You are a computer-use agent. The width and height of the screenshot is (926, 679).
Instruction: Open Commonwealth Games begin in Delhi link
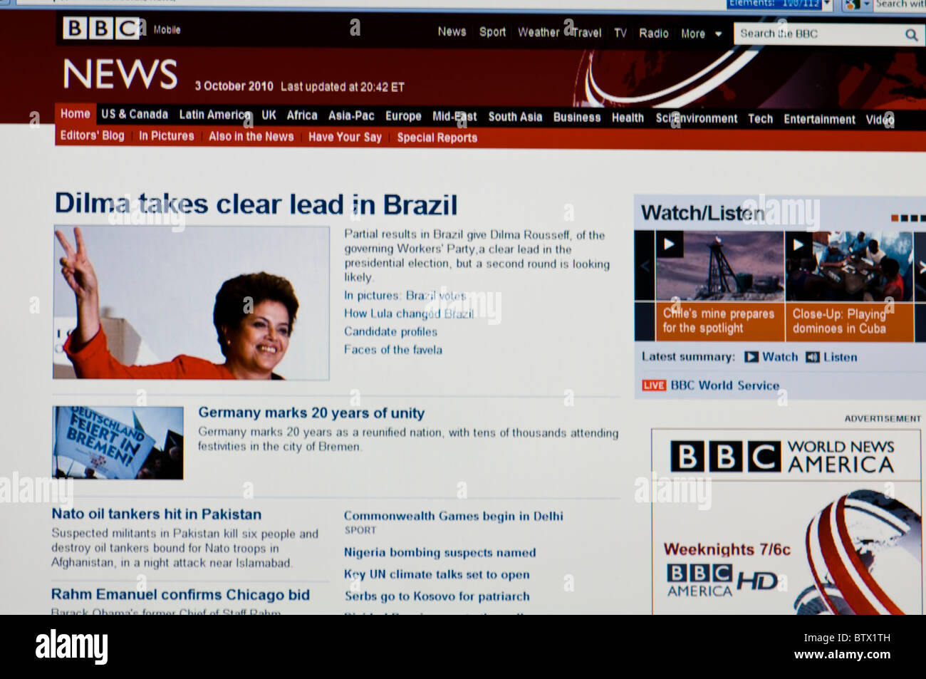click(x=453, y=517)
